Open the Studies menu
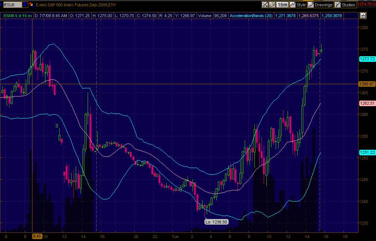 [345, 4]
